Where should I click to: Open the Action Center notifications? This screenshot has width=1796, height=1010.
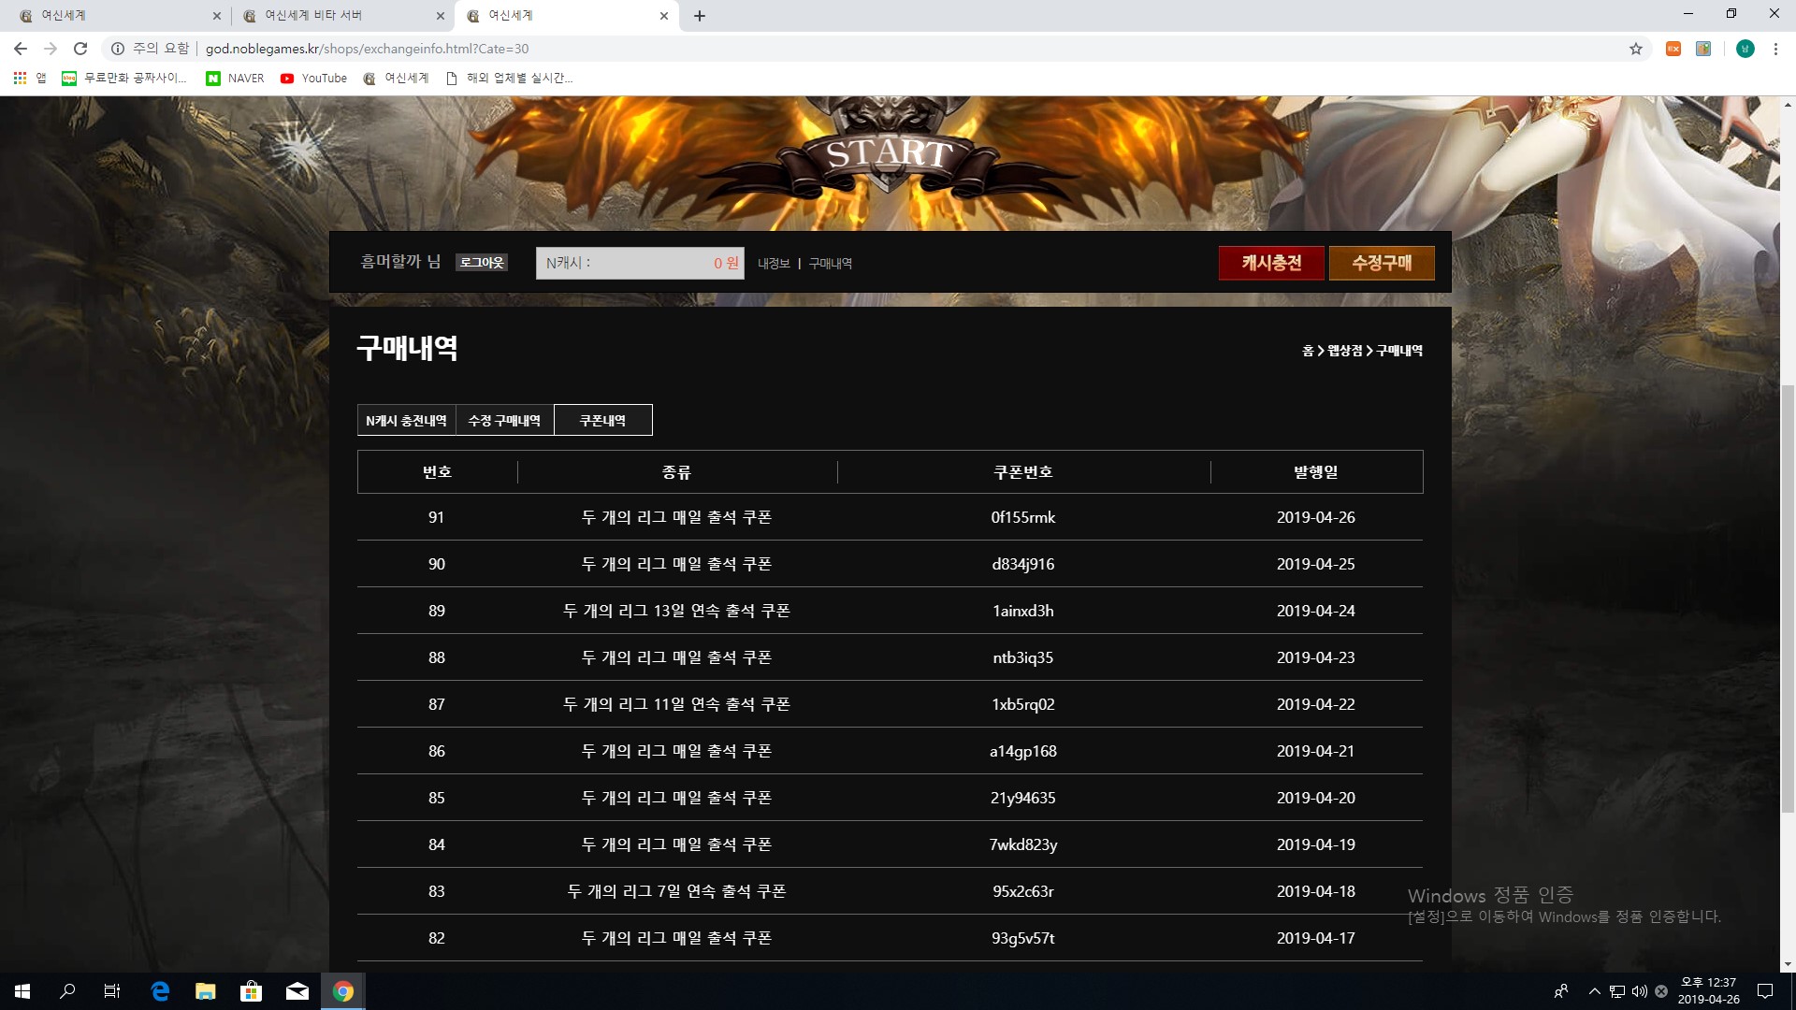(x=1765, y=991)
